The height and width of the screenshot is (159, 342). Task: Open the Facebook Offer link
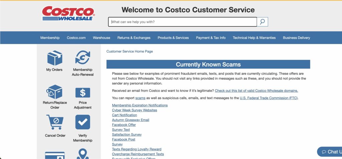124,125
